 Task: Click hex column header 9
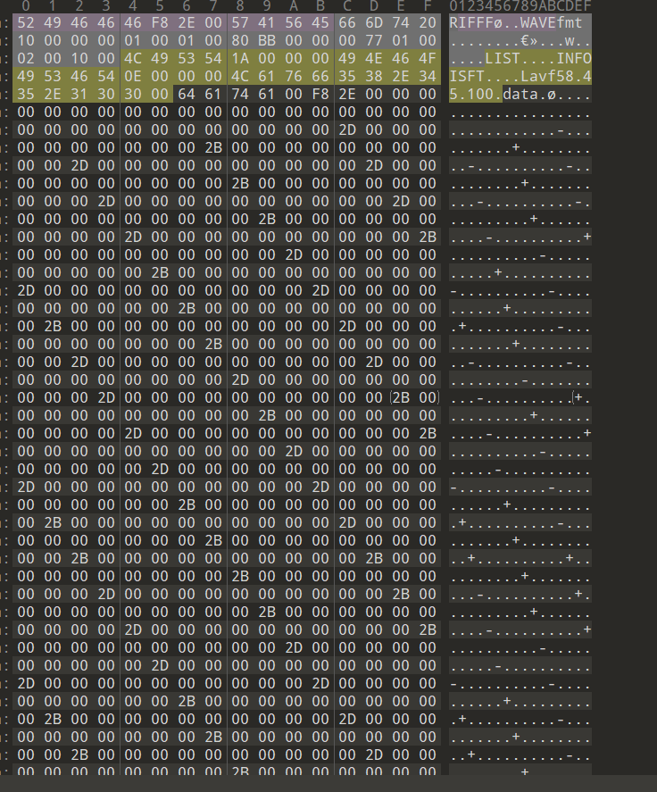click(266, 6)
